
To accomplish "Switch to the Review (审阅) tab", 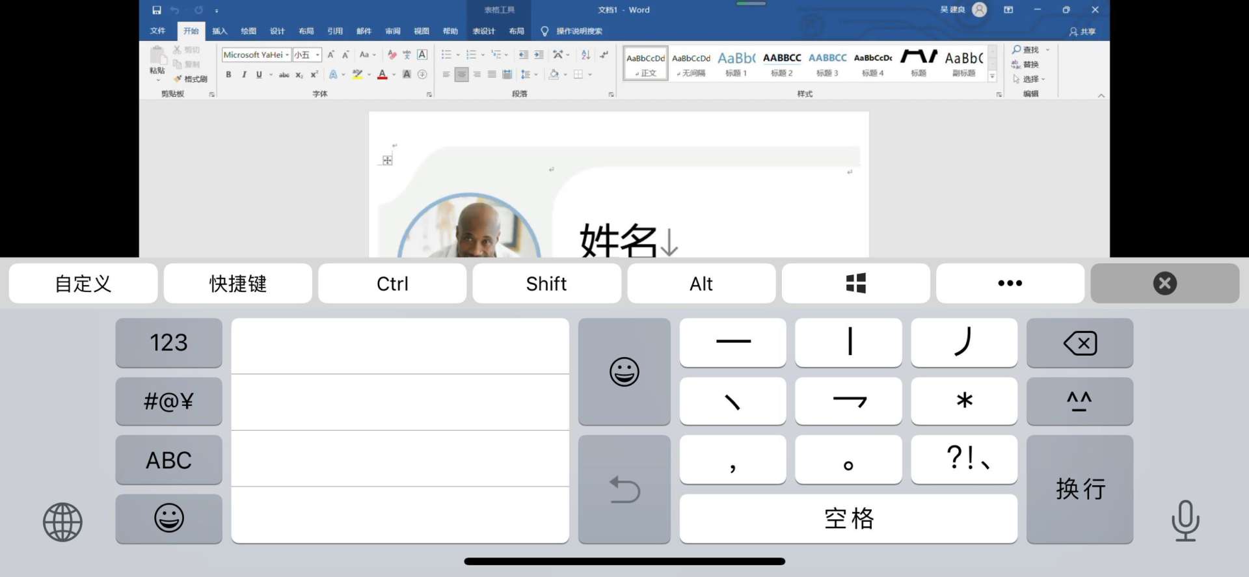I will pos(393,31).
